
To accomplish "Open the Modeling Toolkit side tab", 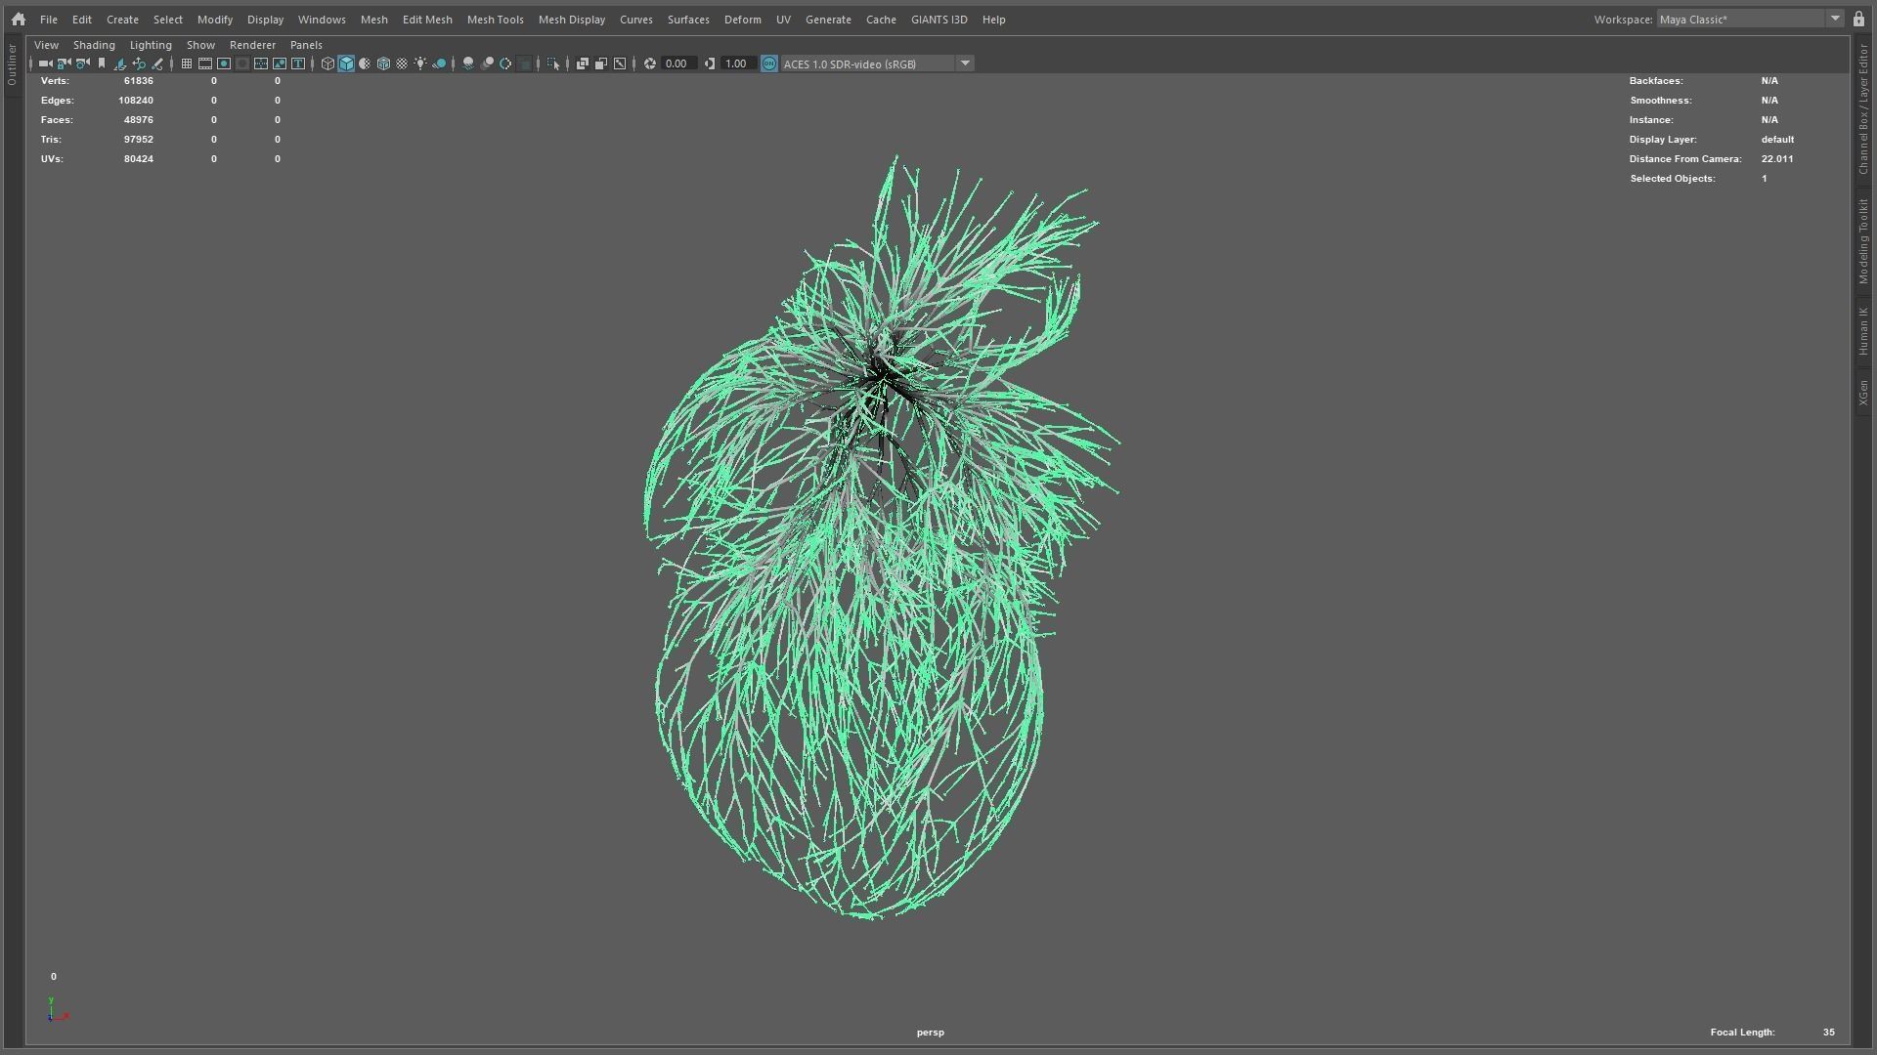I will point(1863,241).
